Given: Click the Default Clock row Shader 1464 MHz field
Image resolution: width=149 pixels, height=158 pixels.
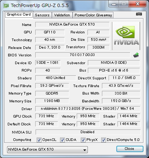Looking at the screenshot, I should [x=129, y=124].
